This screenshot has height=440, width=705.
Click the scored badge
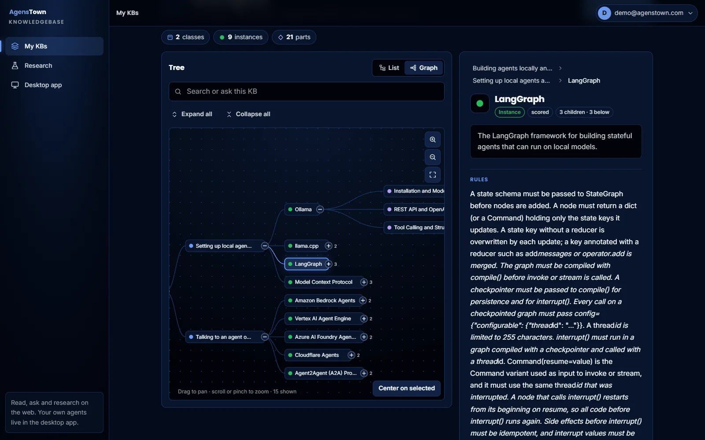point(540,112)
